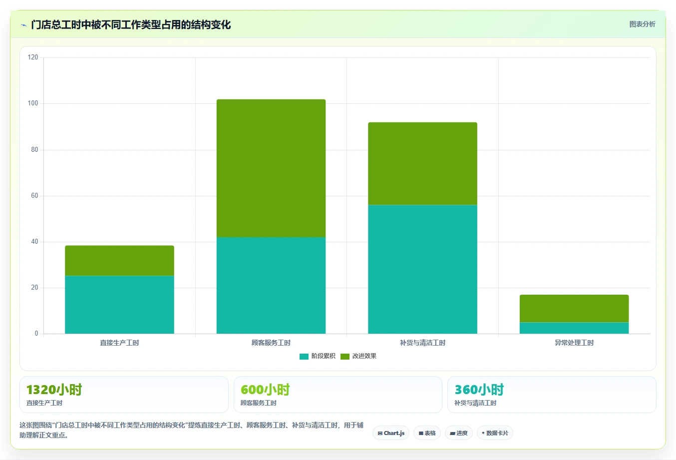Click the lightning icon beside the chart title
The height and width of the screenshot is (460, 676).
tap(23, 25)
